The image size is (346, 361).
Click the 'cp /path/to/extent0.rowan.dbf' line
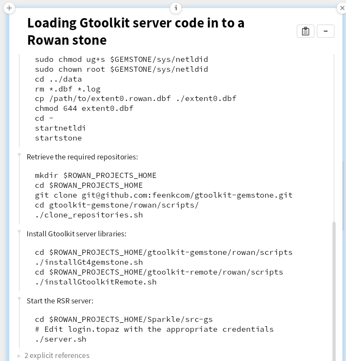click(x=136, y=99)
